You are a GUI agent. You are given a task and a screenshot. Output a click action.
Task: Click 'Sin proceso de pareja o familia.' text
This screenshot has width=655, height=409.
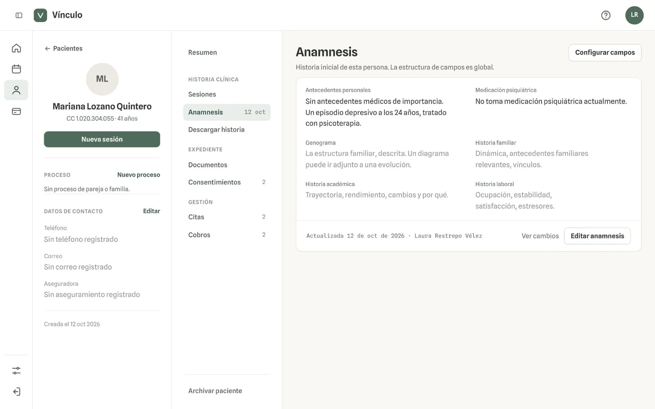coord(87,189)
